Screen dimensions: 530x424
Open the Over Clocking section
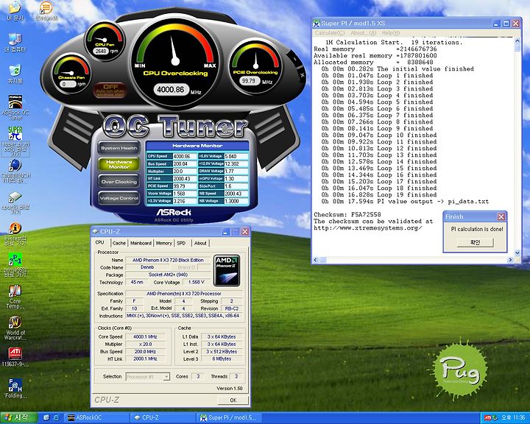[119, 182]
